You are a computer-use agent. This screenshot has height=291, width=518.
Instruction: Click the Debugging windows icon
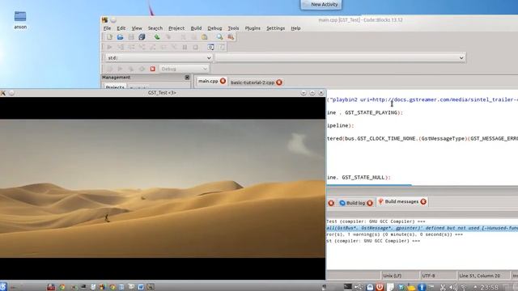pyautogui.click(x=210, y=47)
